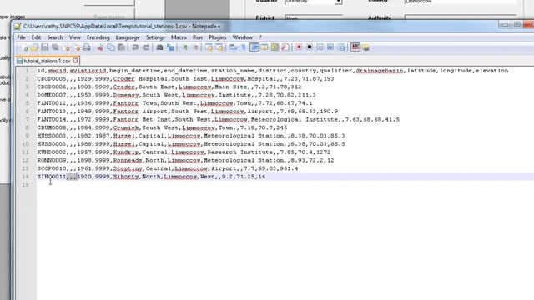The width and height of the screenshot is (534, 300).
Task: Click 'Main Site' in the CROD0006 line
Action: click(x=231, y=87)
